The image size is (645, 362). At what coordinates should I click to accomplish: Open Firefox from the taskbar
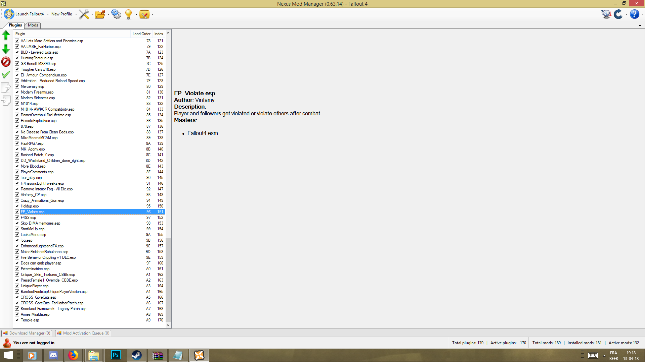pos(73,355)
